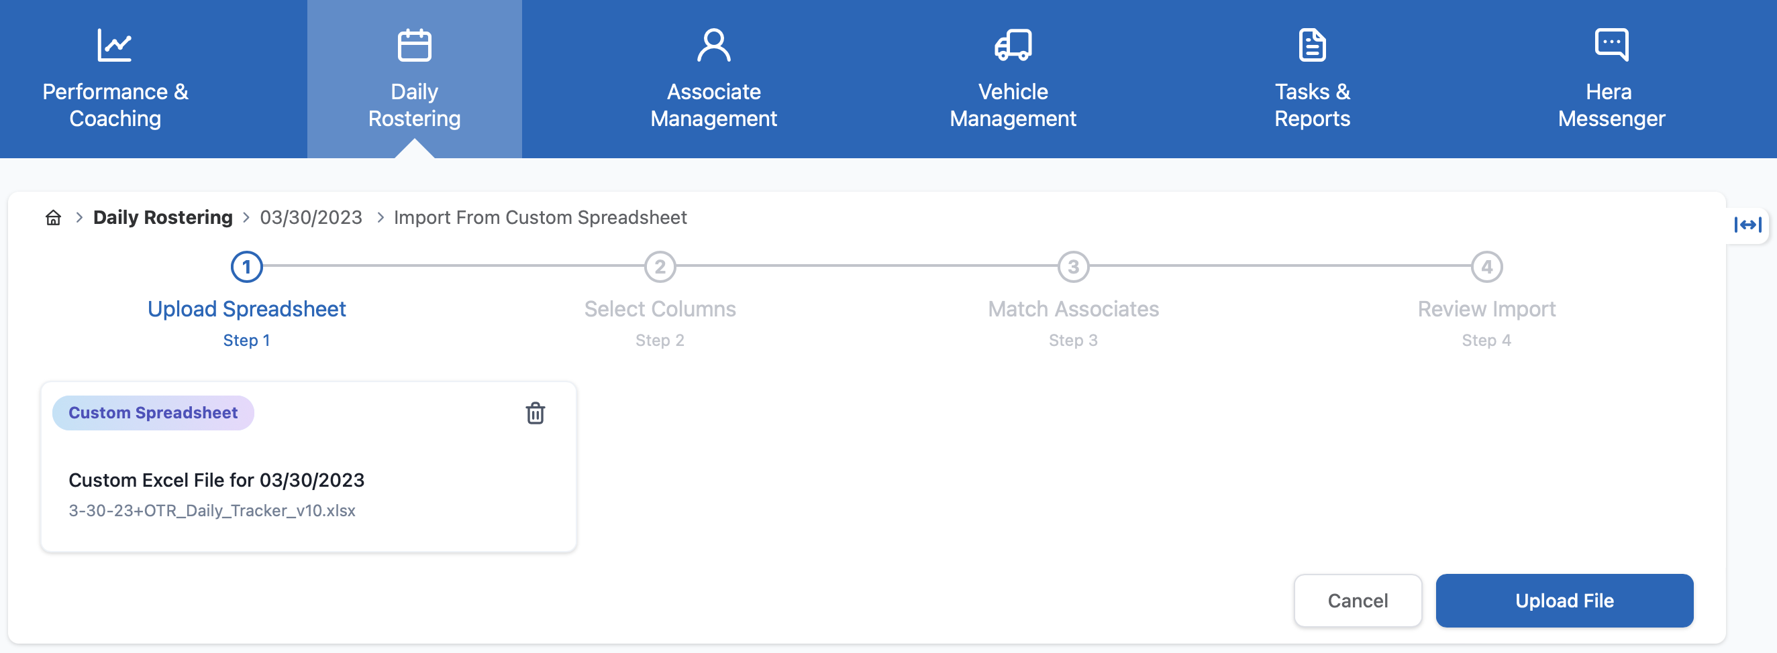This screenshot has height=653, width=1777.
Task: Jump to step 2 Select Columns circle
Action: pyautogui.click(x=660, y=267)
